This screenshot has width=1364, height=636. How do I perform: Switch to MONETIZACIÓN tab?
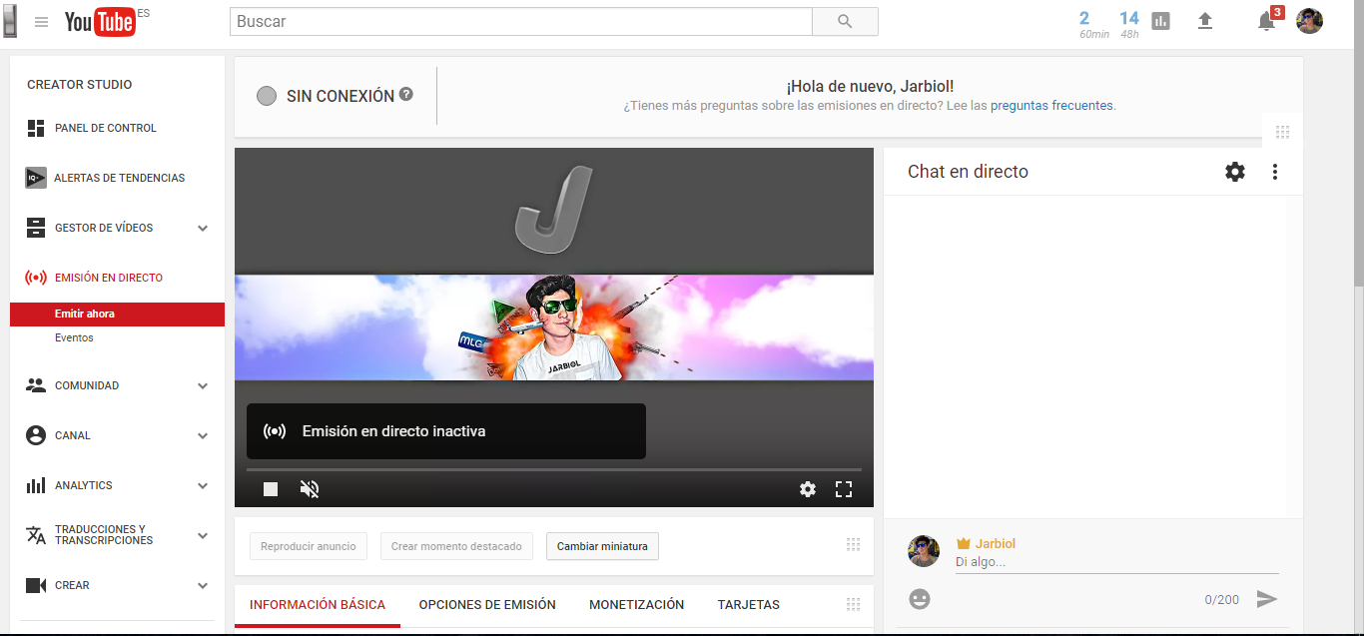637,605
